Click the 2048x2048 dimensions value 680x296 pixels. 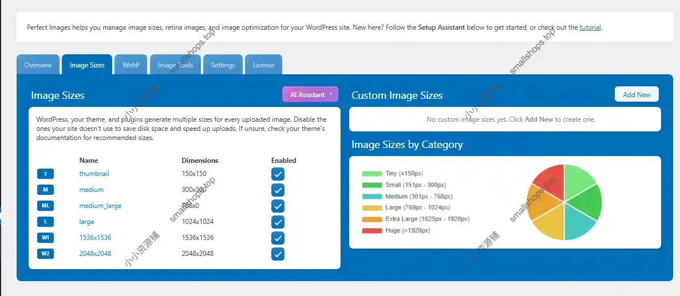tap(197, 254)
